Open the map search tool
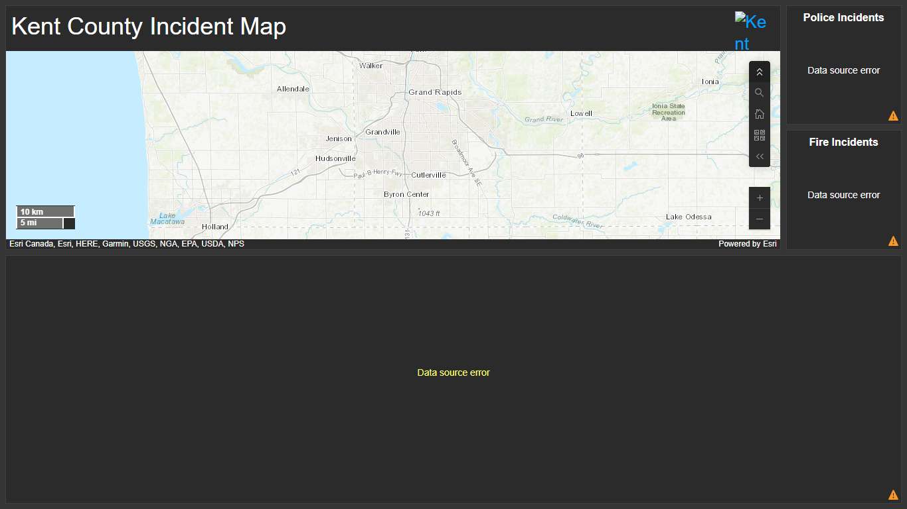The height and width of the screenshot is (509, 907). [x=760, y=93]
